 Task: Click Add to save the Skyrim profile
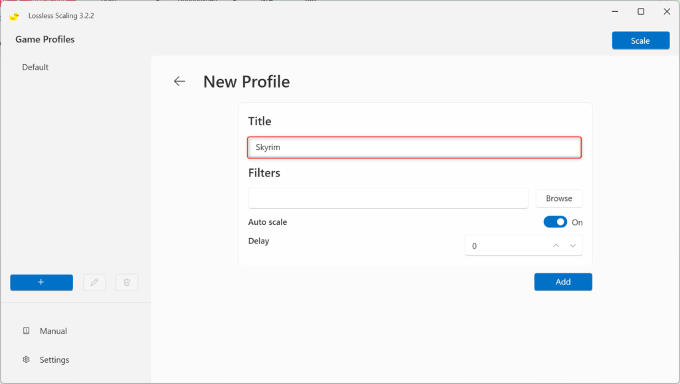point(562,281)
